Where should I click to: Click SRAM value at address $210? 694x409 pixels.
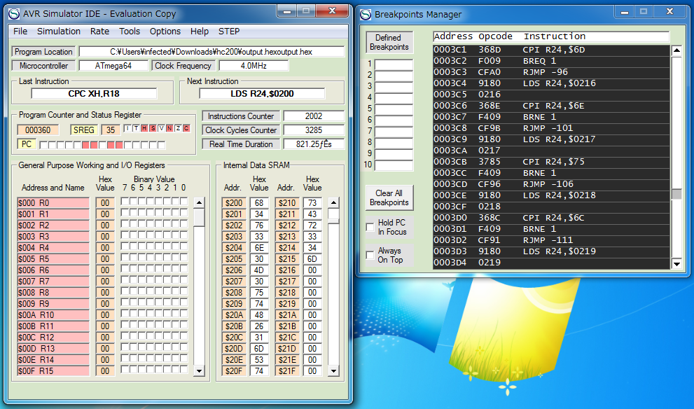click(312, 203)
